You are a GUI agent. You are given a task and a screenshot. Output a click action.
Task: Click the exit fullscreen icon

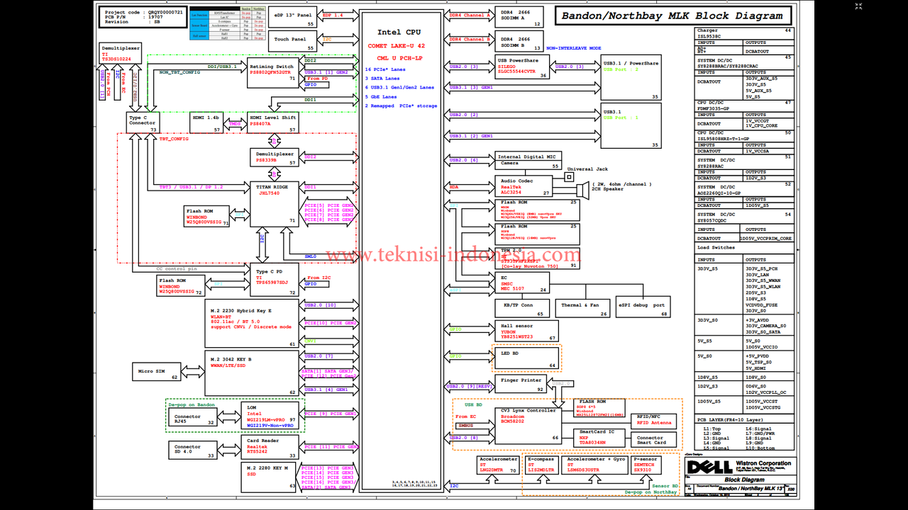[859, 7]
